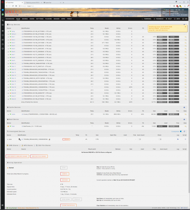Screen dimensions: 190x210
Task: Open the snapshot camera in Opera sidebar
Action: coord(3,25)
